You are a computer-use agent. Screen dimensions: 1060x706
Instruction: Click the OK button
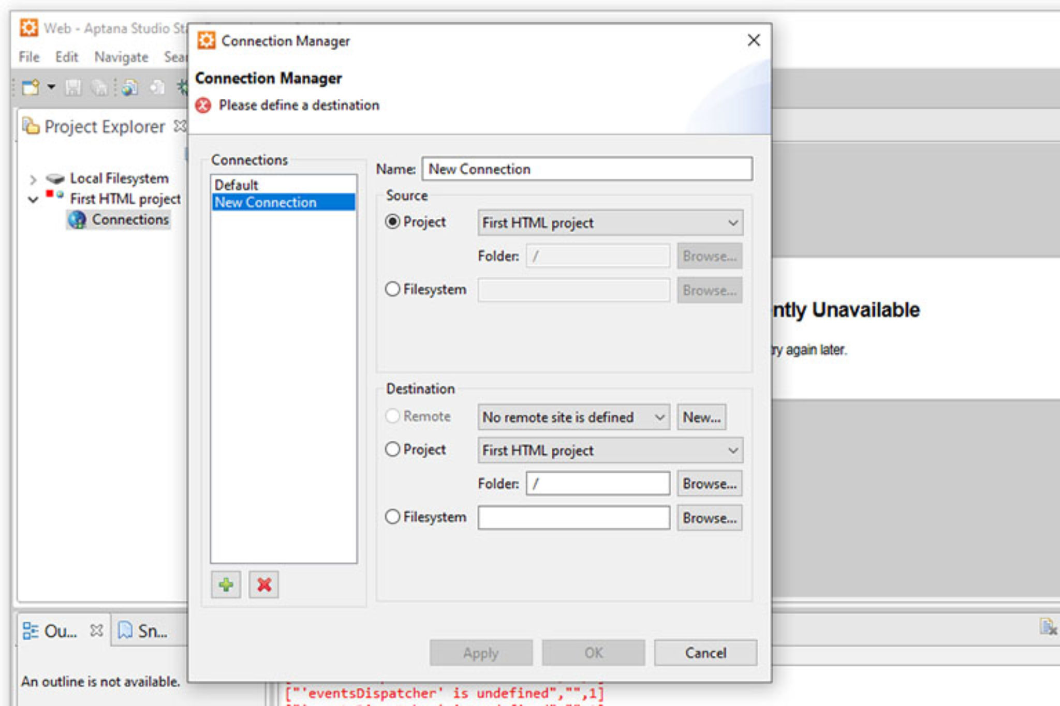[x=594, y=653]
